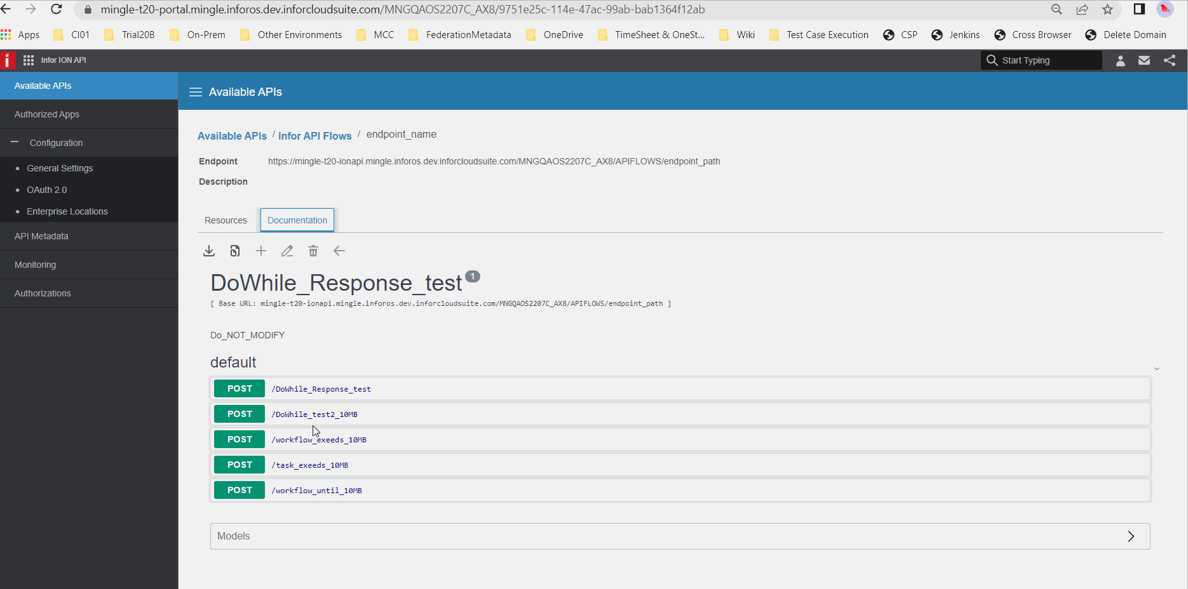
Task: Open OAuth 2.0 submenu item
Action: click(47, 190)
